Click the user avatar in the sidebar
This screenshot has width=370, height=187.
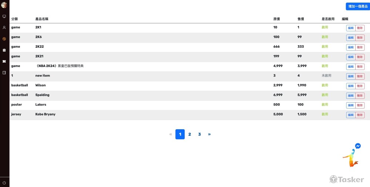pos(4,5)
